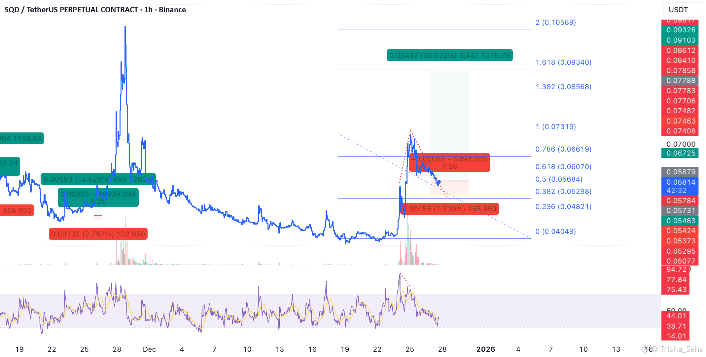Select the red 7.739% stop-loss label
This screenshot has width=706, height=357.
click(449, 209)
